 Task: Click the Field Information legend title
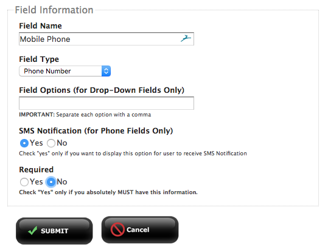pos(54,10)
